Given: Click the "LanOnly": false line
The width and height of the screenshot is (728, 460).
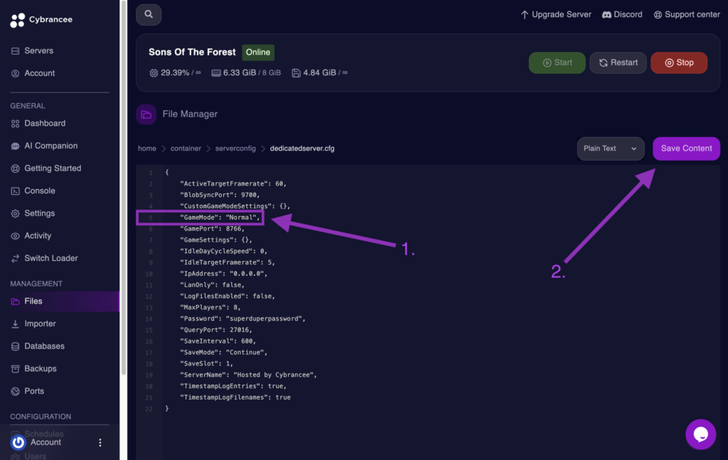Looking at the screenshot, I should coord(212,284).
